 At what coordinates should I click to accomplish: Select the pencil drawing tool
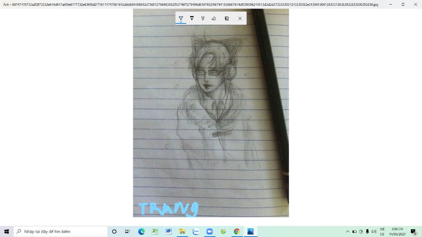(192, 18)
